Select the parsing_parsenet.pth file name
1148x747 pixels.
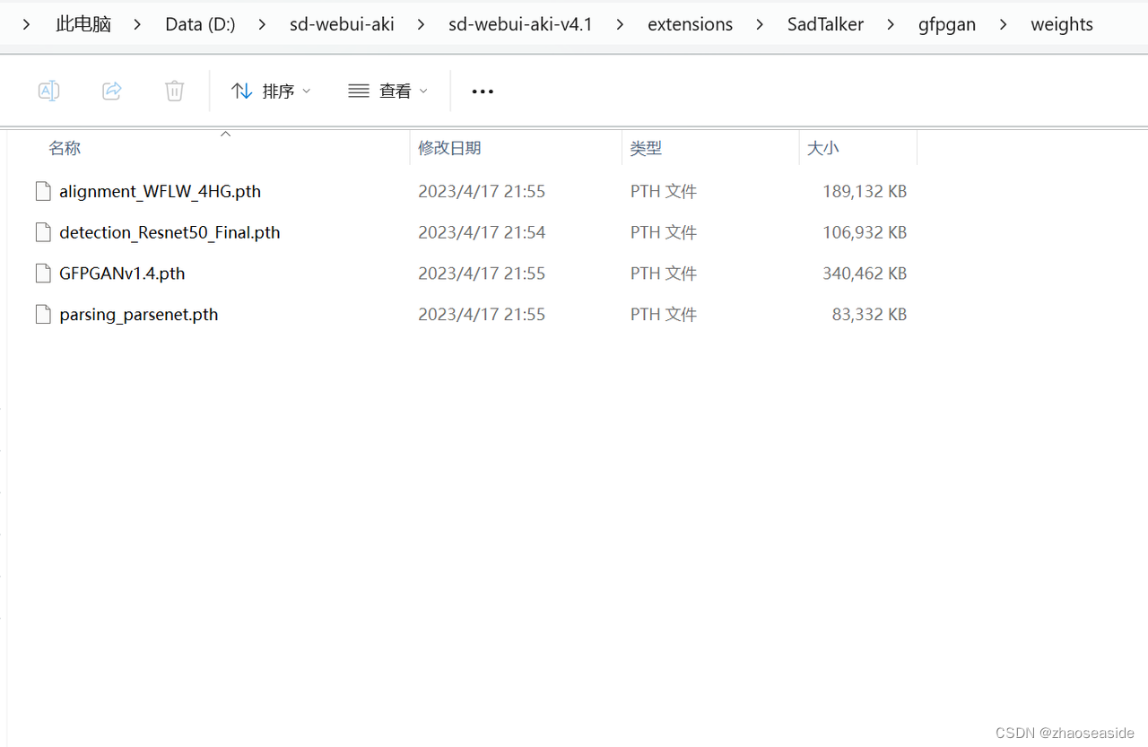[139, 315]
